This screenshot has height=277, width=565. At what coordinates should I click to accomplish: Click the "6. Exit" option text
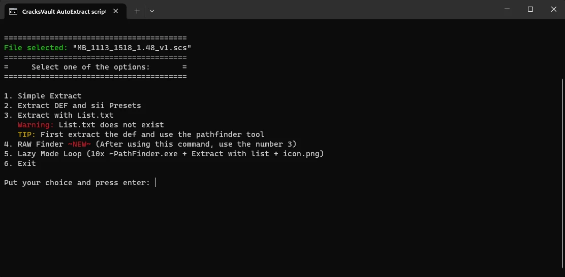tap(20, 163)
